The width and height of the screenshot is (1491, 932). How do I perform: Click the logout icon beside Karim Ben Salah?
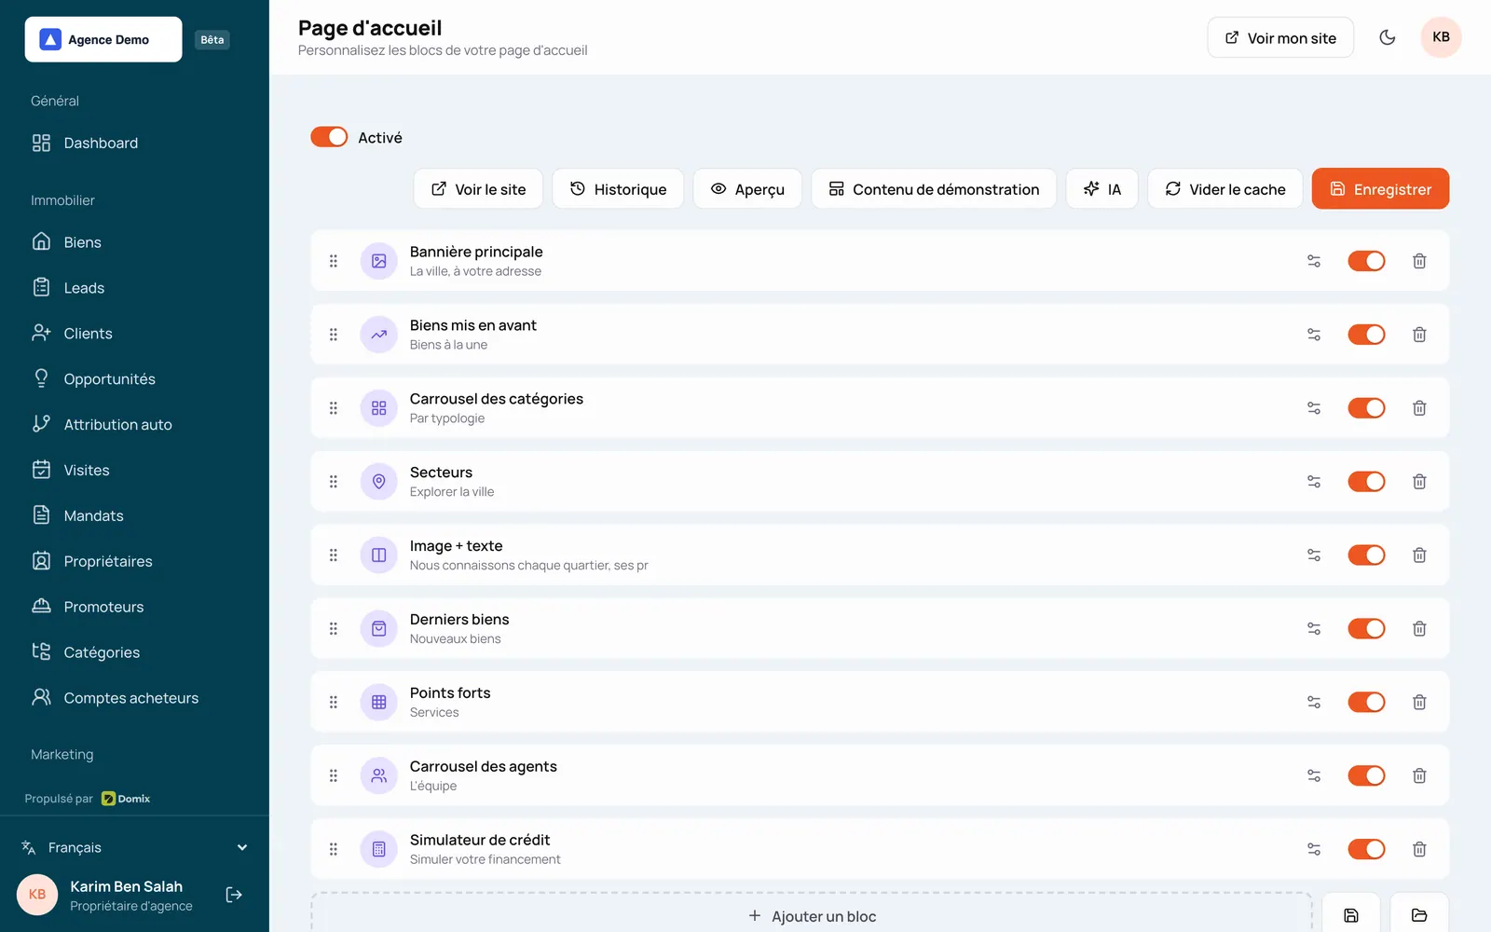pos(235,895)
